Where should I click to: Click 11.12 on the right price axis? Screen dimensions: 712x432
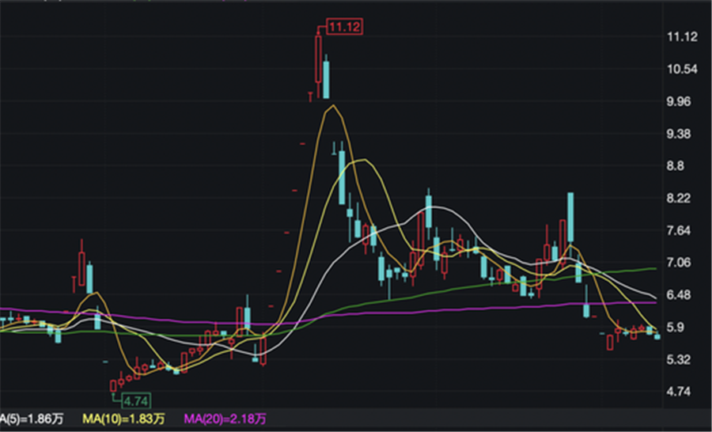(x=681, y=37)
